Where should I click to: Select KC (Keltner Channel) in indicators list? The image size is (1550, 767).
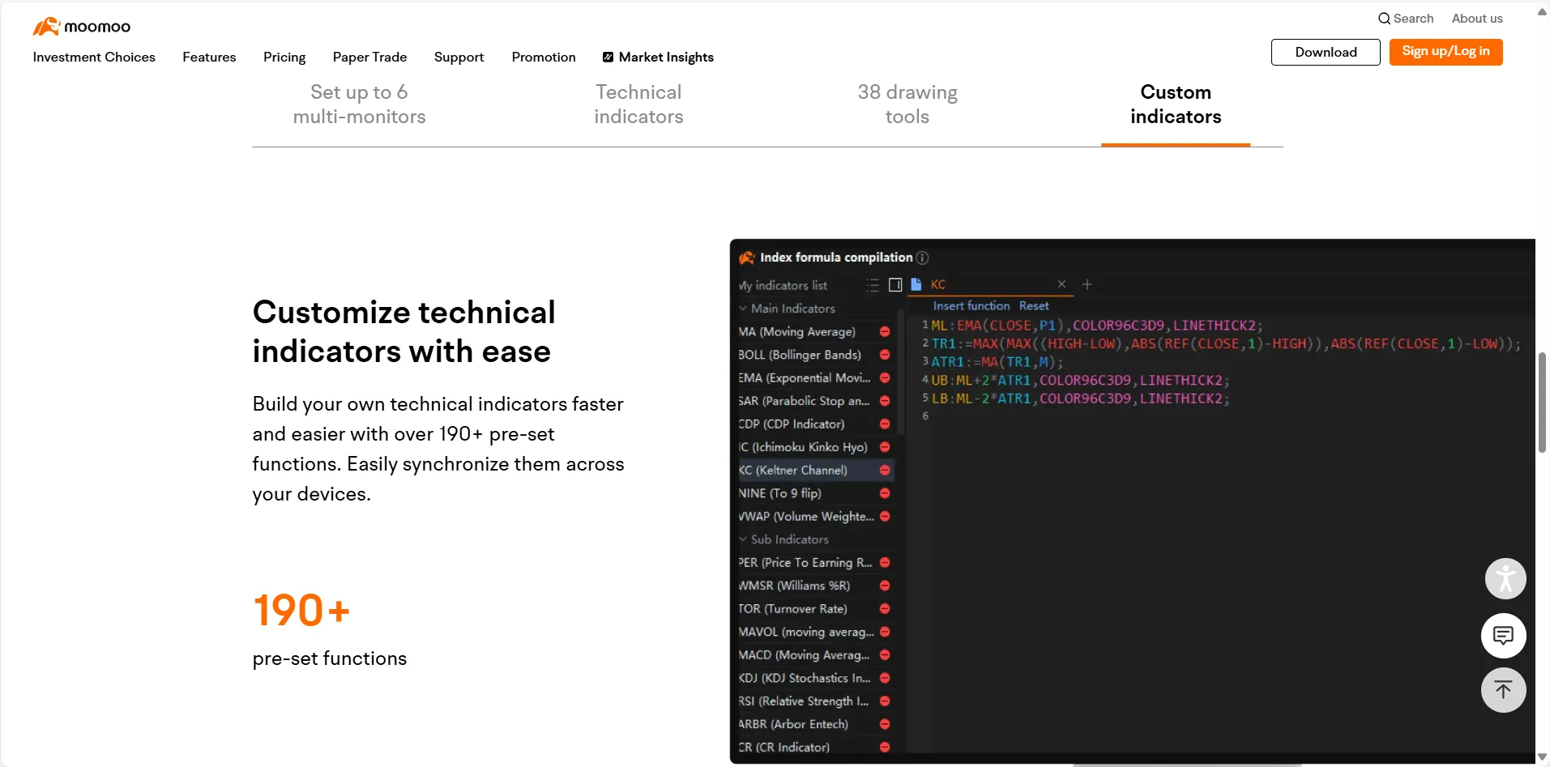tap(816, 471)
